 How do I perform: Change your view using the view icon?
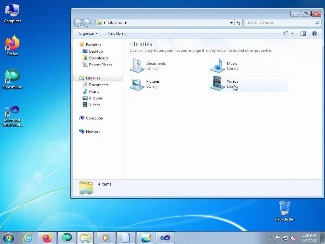point(286,33)
